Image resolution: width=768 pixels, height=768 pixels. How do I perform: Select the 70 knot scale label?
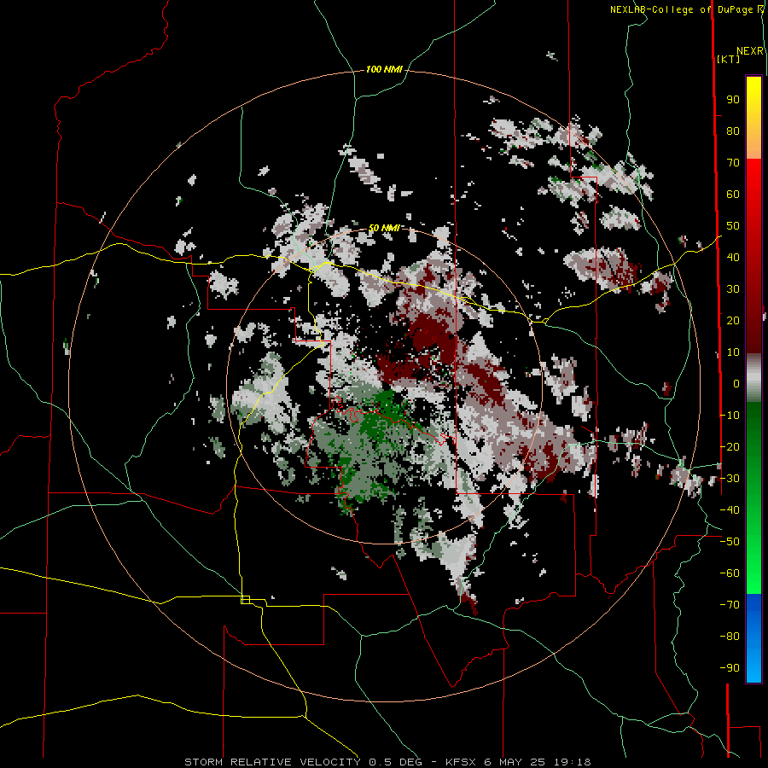coord(733,163)
